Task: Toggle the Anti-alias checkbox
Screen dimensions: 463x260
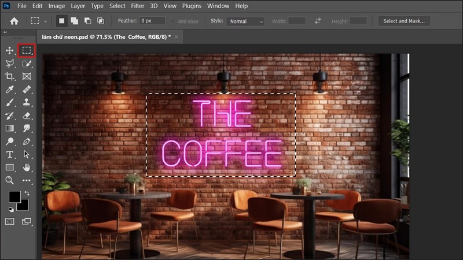Action: coord(173,21)
